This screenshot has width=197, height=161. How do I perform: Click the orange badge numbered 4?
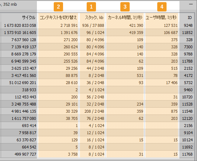coord(162,7)
